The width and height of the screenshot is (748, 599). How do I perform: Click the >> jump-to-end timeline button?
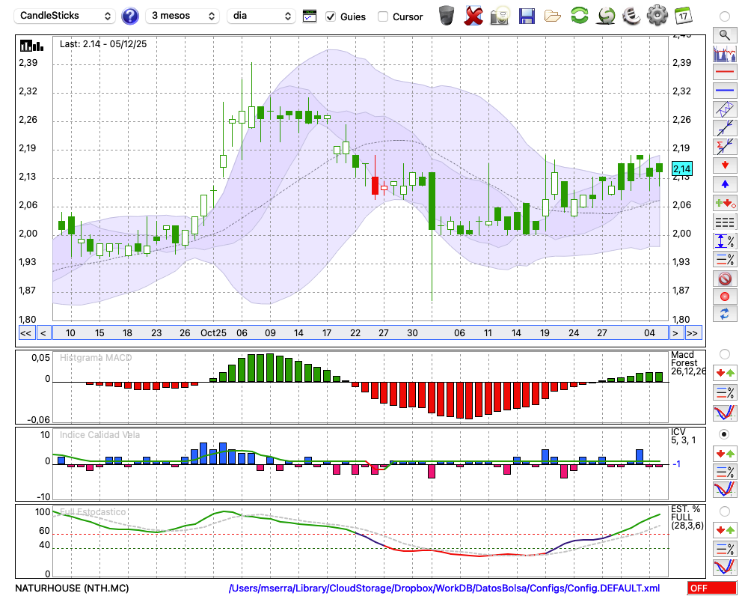tap(693, 333)
